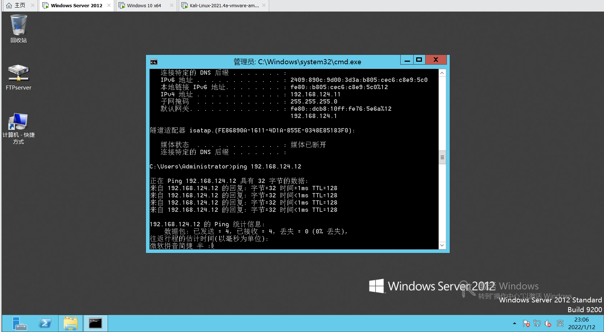Screen dimensions: 604x332
Task: Click the cmd scrollbar down arrow
Action: pyautogui.click(x=442, y=245)
